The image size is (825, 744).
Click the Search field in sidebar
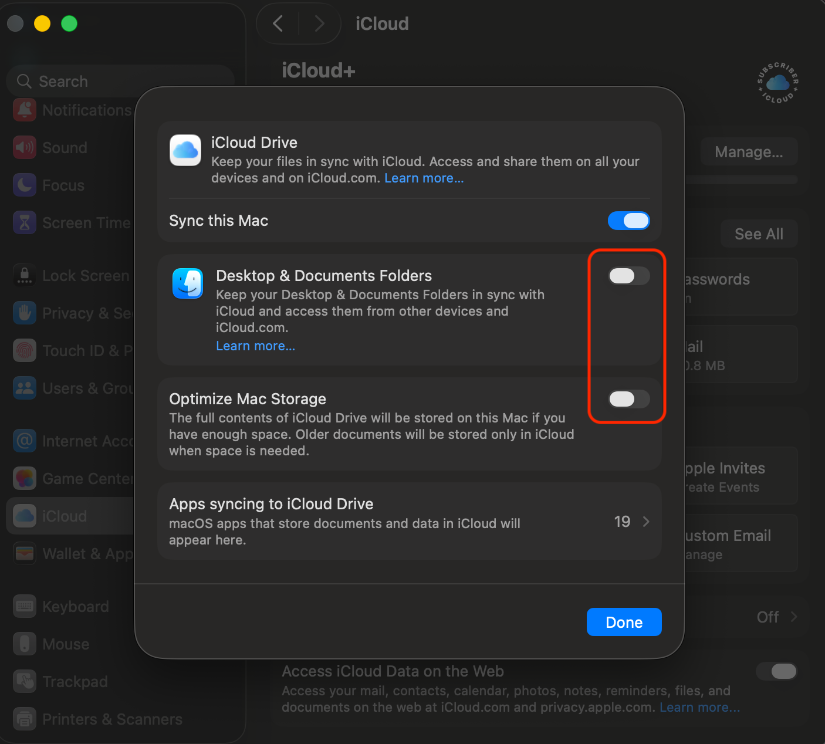pos(120,81)
